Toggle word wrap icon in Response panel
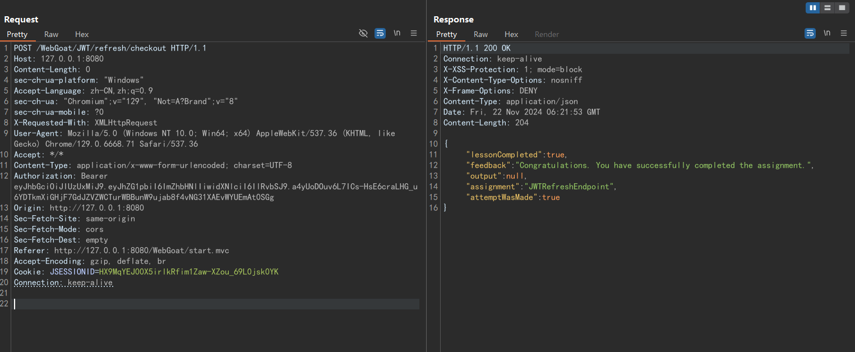 pyautogui.click(x=810, y=33)
